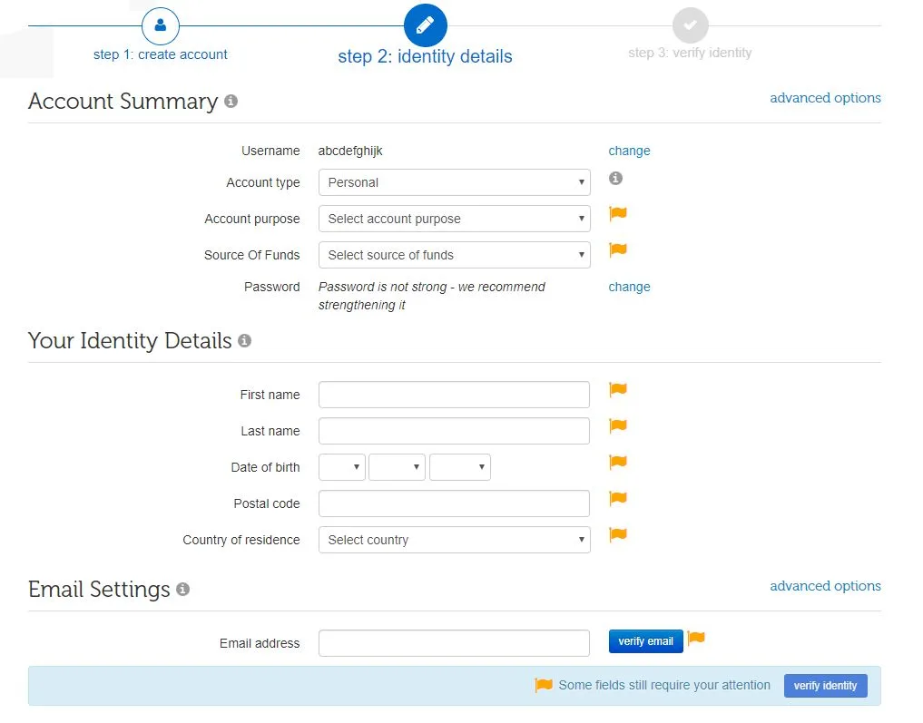
Task: Open the first Date of birth dropdown
Action: click(341, 467)
